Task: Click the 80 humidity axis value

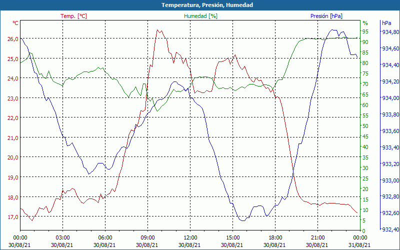Action: pyautogui.click(x=365, y=63)
